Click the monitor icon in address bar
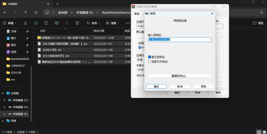 (x=47, y=12)
